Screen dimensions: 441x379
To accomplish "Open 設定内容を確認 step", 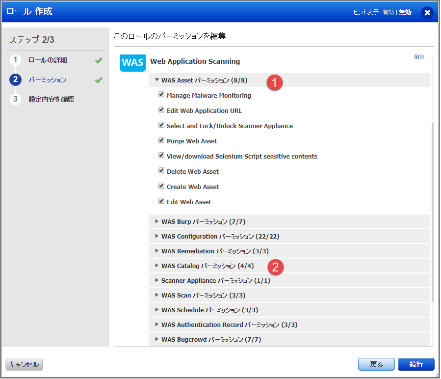I will 51,99.
